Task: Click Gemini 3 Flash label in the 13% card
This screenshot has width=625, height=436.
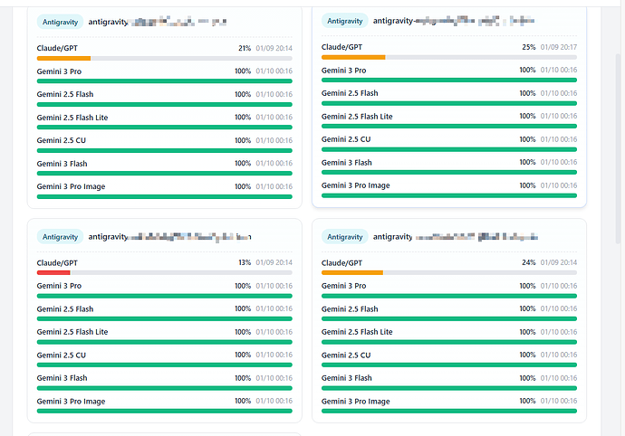Action: [x=62, y=378]
